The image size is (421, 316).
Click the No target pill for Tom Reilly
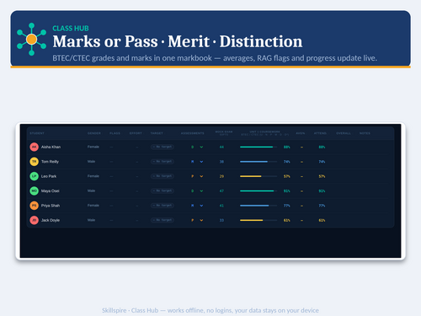(x=163, y=162)
